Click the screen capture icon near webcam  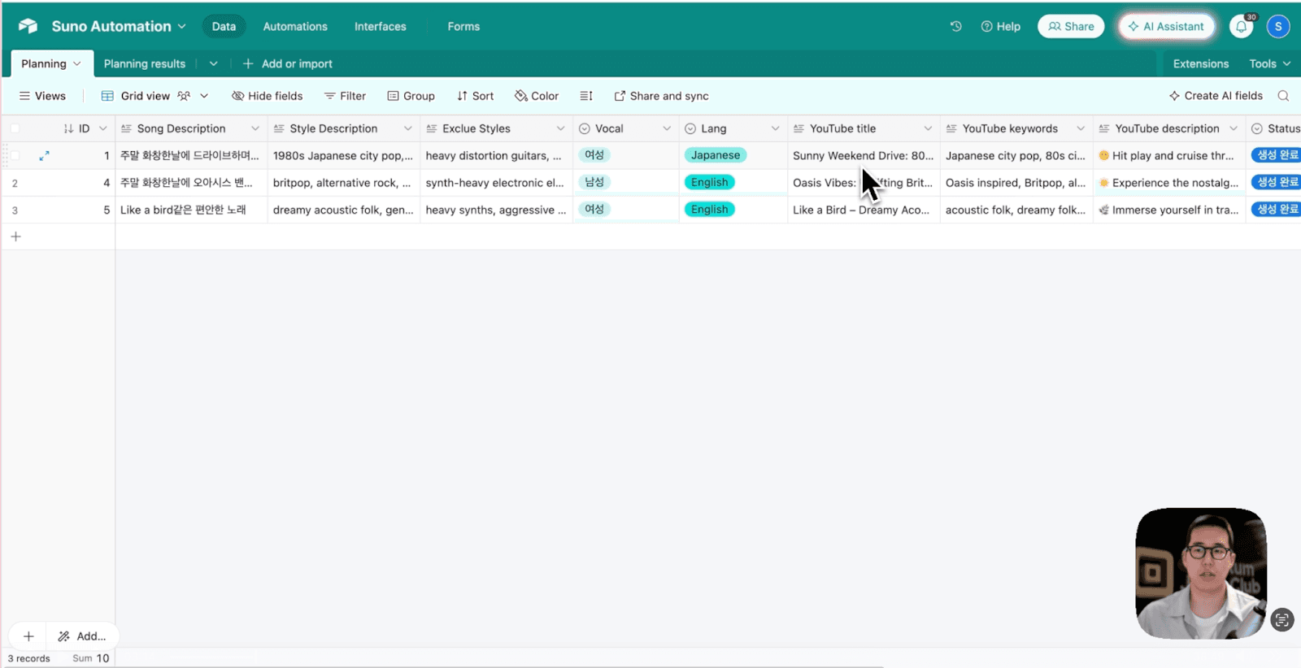[x=1282, y=620]
